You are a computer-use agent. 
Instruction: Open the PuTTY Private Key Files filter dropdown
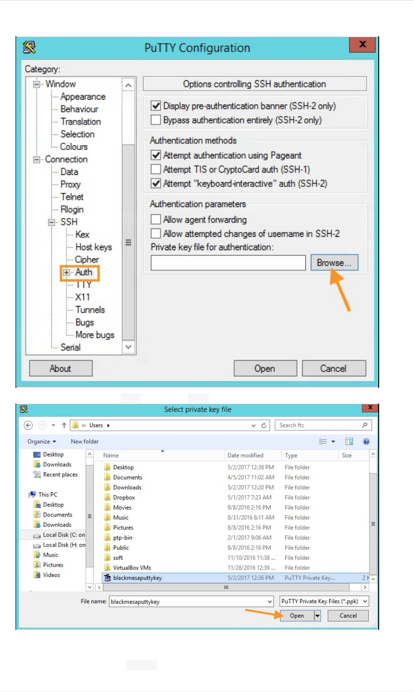coord(365,601)
